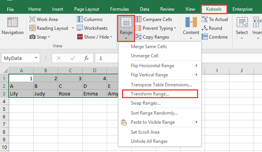Click the Reading Layout icon
The width and height of the screenshot is (262, 152).
tap(32, 28)
